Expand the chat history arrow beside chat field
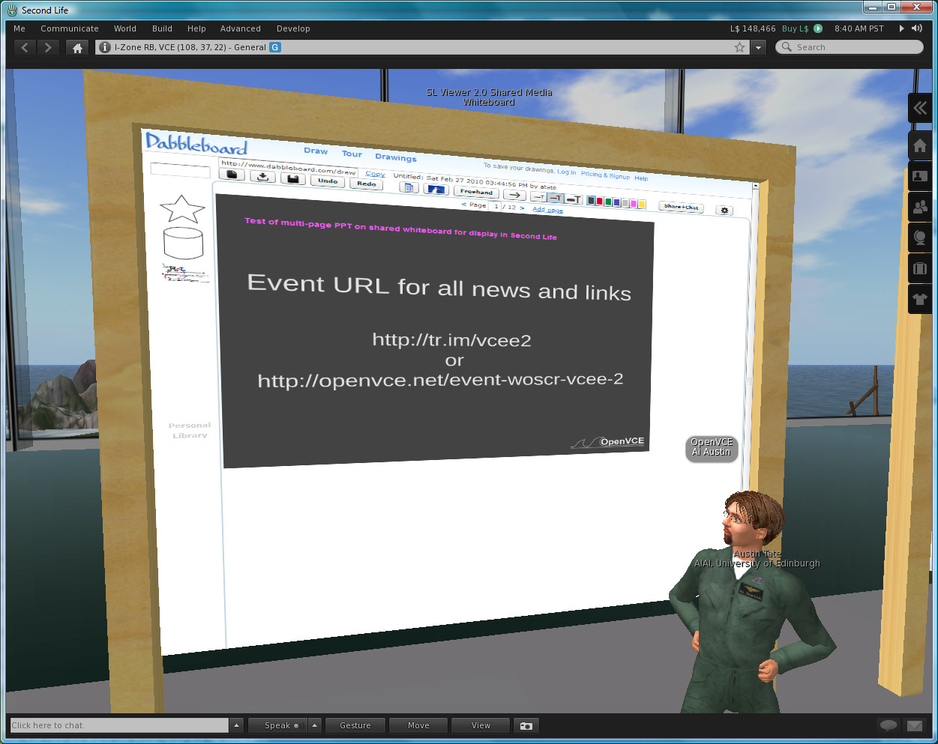 [237, 725]
